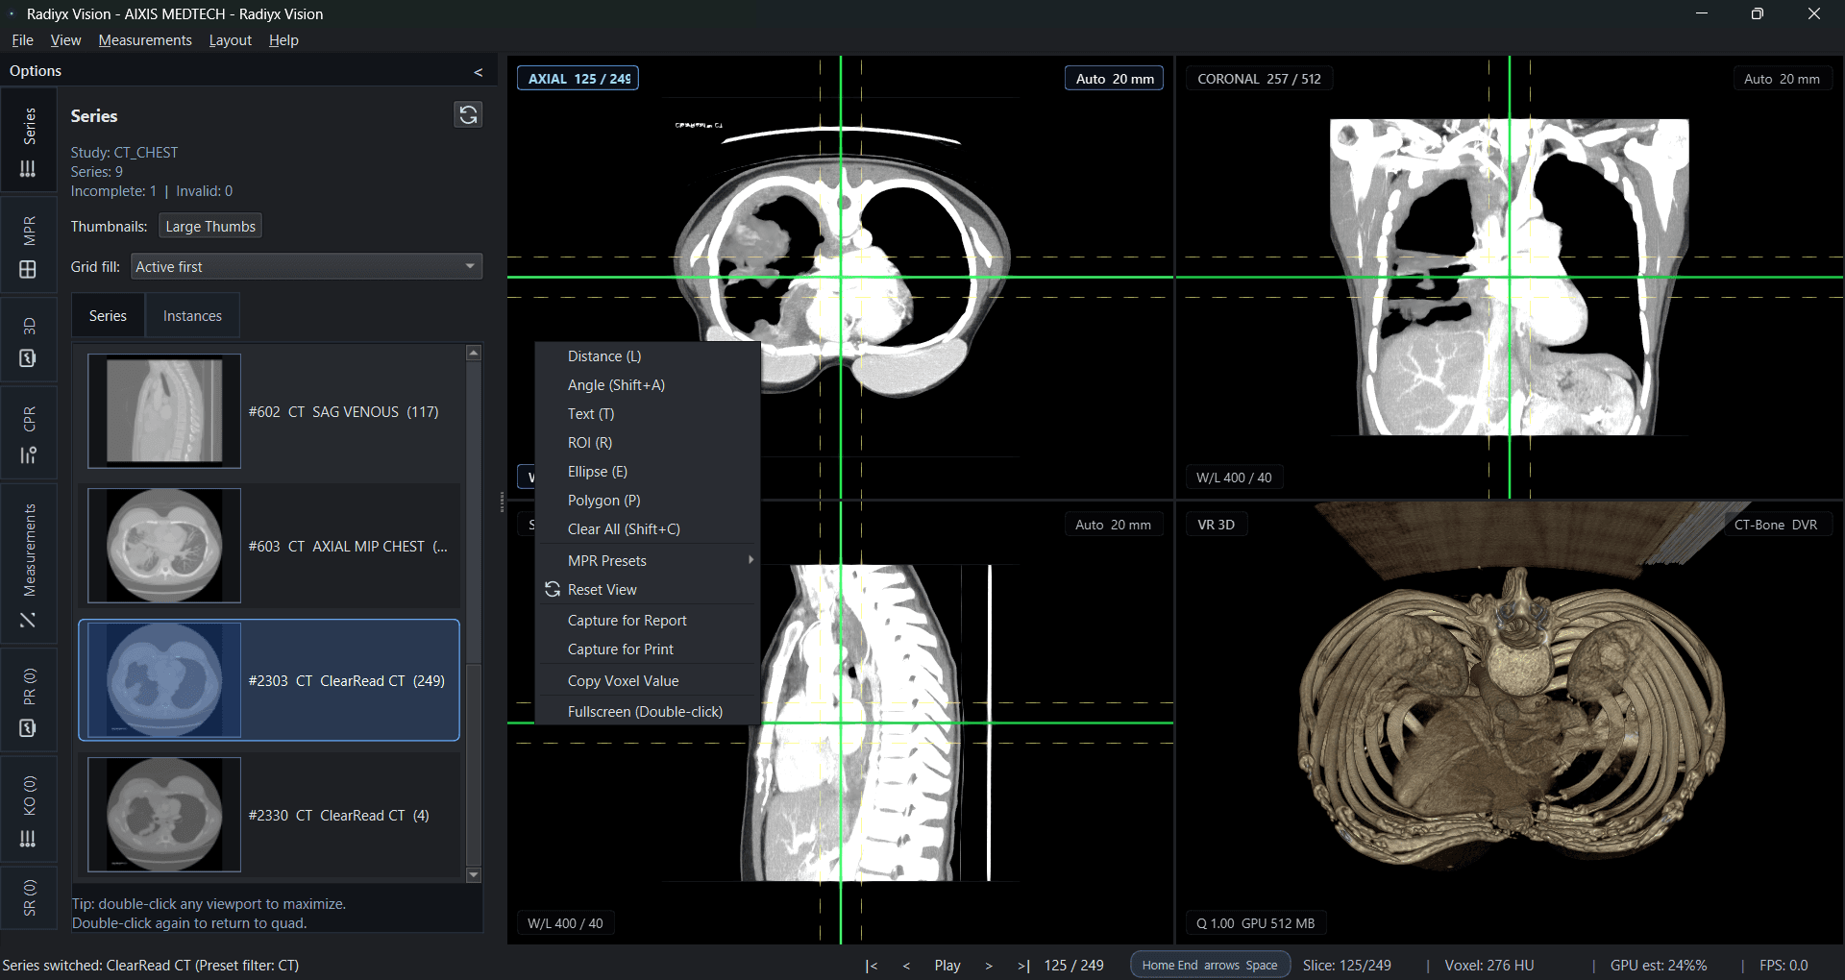Choose Distance (L) from context menu
The height and width of the screenshot is (980, 1845).
coord(648,356)
